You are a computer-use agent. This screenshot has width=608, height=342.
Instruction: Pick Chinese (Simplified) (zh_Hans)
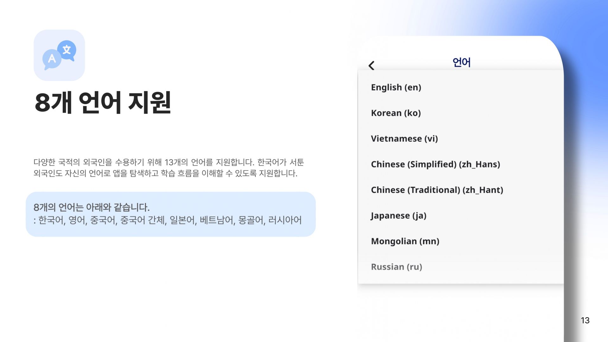[435, 164]
